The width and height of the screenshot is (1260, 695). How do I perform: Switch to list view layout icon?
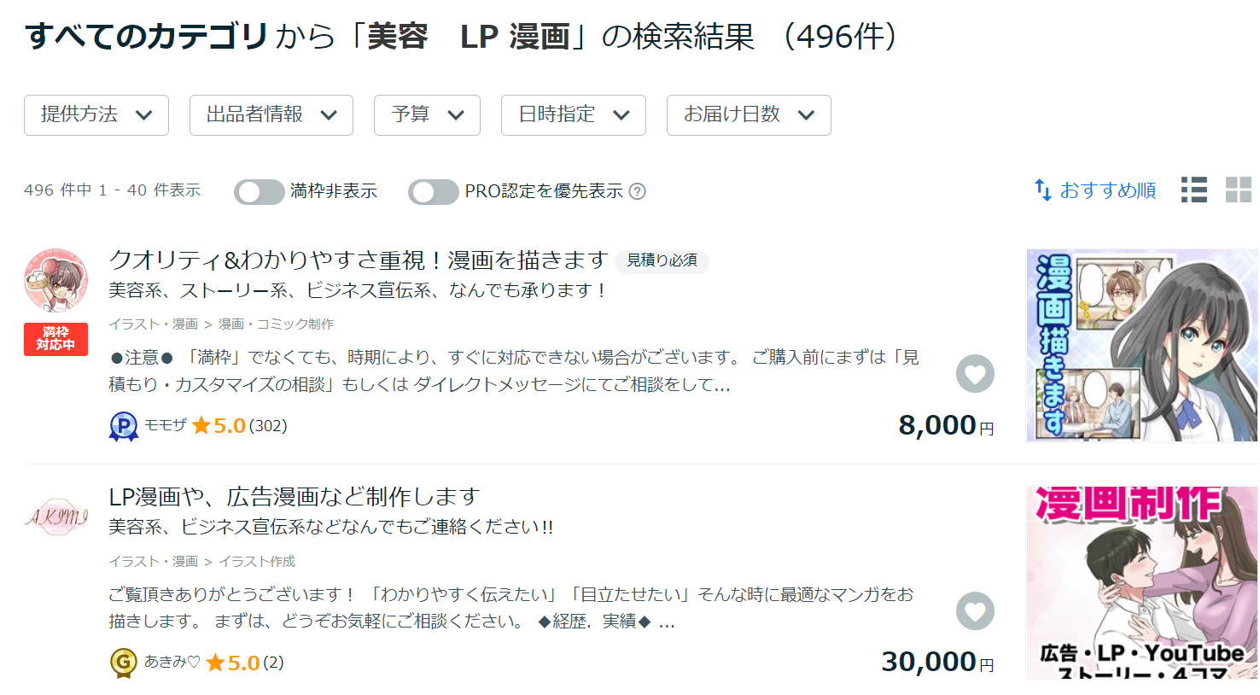click(x=1193, y=190)
